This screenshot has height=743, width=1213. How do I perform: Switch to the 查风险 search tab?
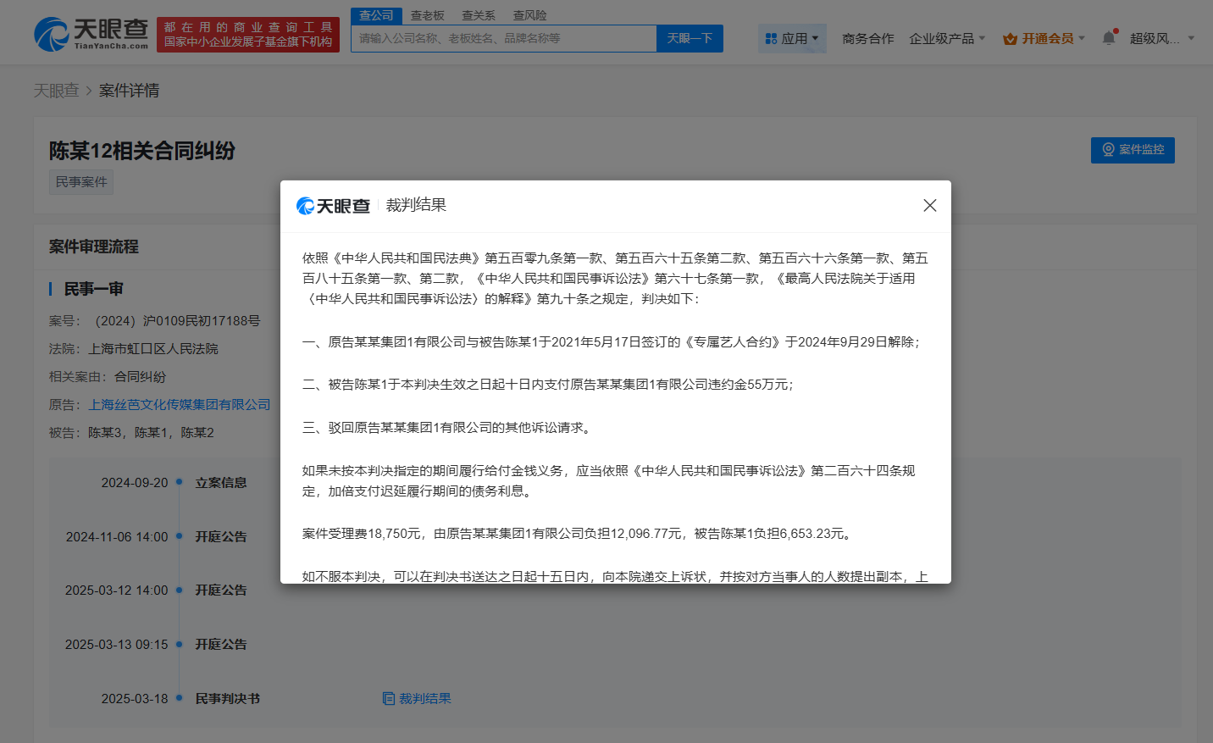pos(529,14)
